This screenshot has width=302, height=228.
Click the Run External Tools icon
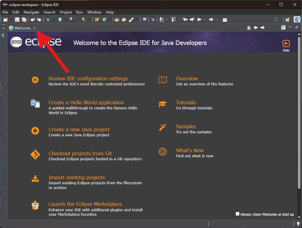pyautogui.click(x=84, y=19)
